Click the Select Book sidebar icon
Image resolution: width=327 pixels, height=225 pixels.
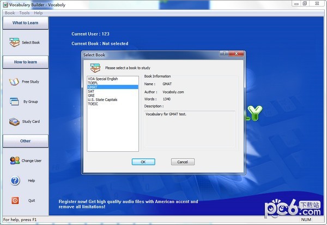14,43
